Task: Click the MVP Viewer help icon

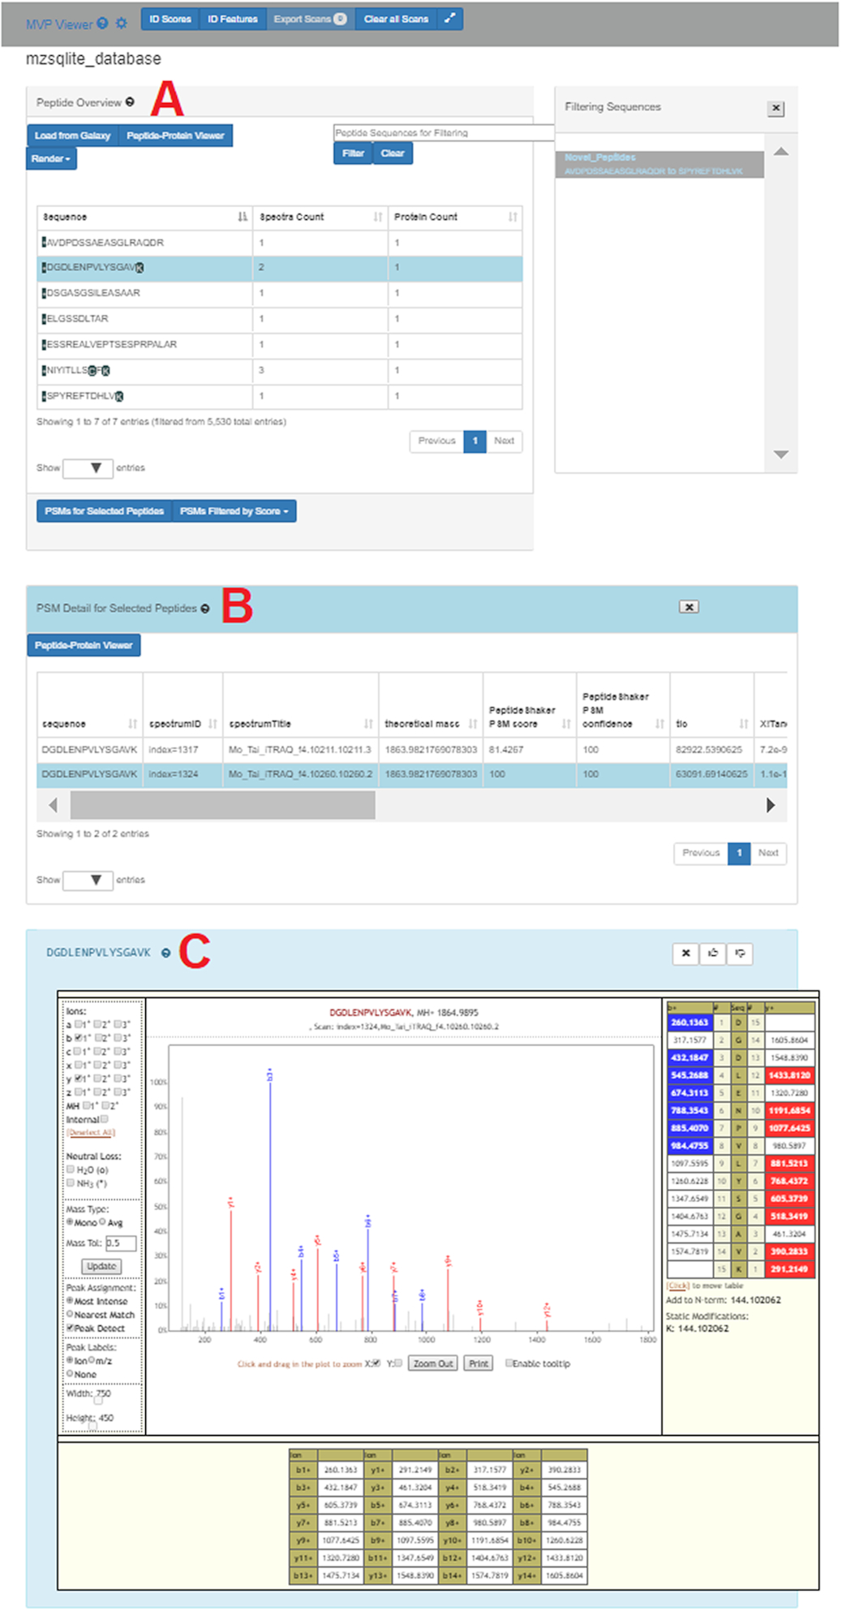Action: point(102,24)
